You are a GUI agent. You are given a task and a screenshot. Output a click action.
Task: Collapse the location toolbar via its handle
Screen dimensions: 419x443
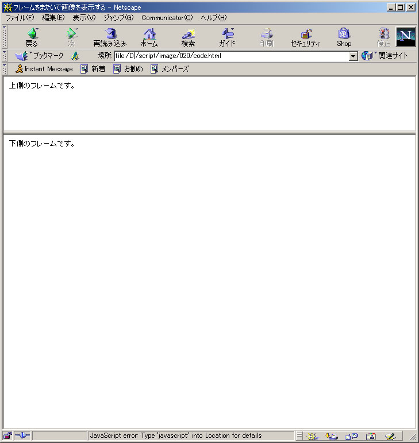[x=5, y=56]
